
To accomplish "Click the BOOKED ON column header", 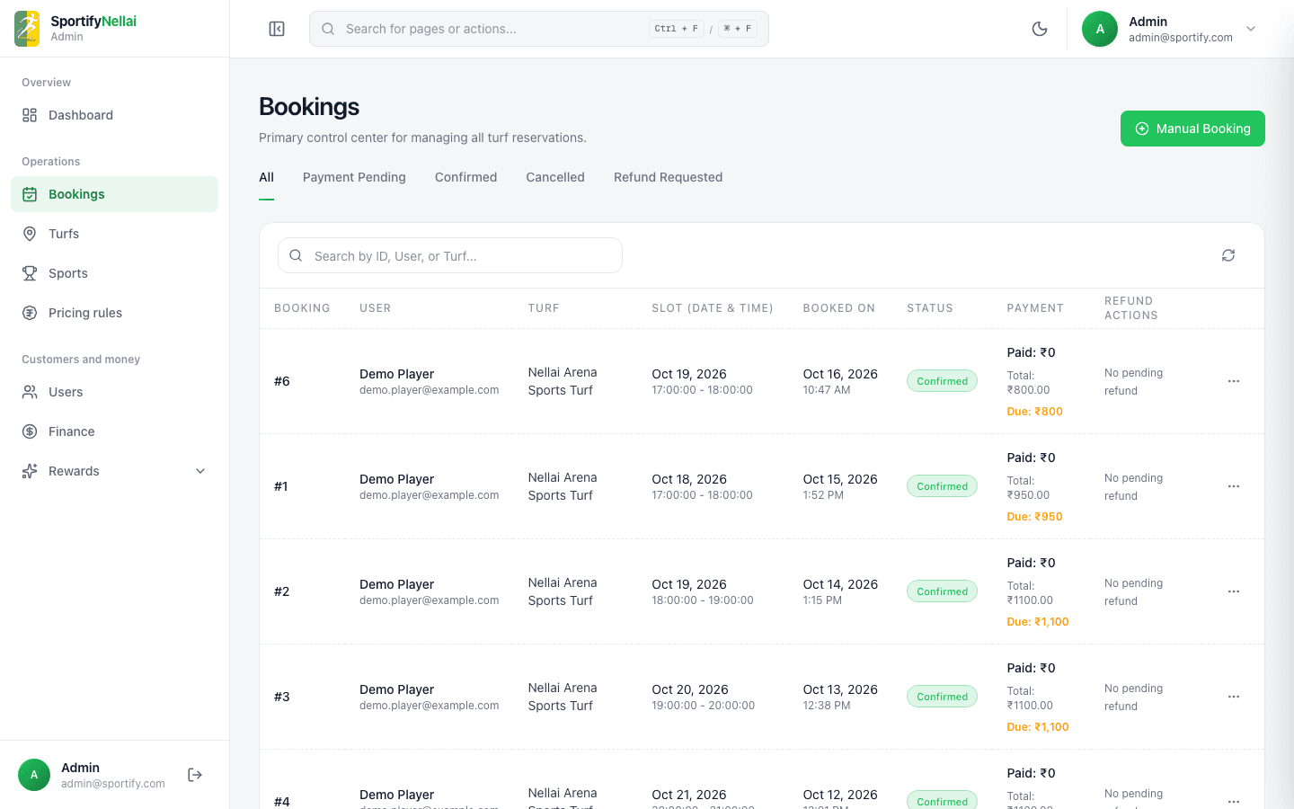I will tap(838, 308).
